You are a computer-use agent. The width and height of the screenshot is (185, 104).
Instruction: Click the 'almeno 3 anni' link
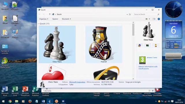[152, 57]
